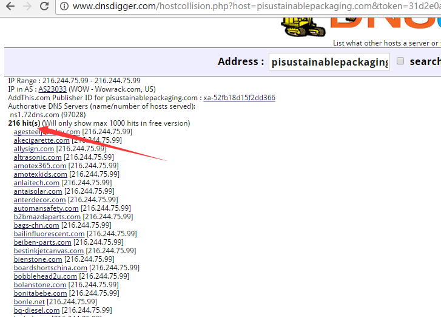Open the b2bmazdaparts.com link

click(x=47, y=217)
